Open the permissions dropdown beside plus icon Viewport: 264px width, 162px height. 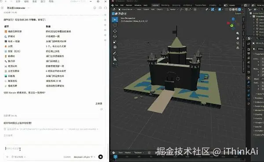coord(18,157)
